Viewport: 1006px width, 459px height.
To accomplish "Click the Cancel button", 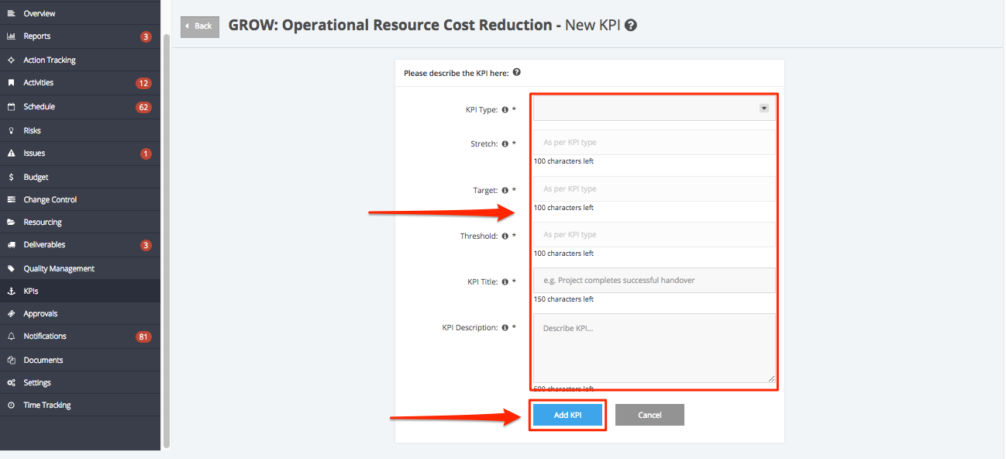I will (x=649, y=415).
